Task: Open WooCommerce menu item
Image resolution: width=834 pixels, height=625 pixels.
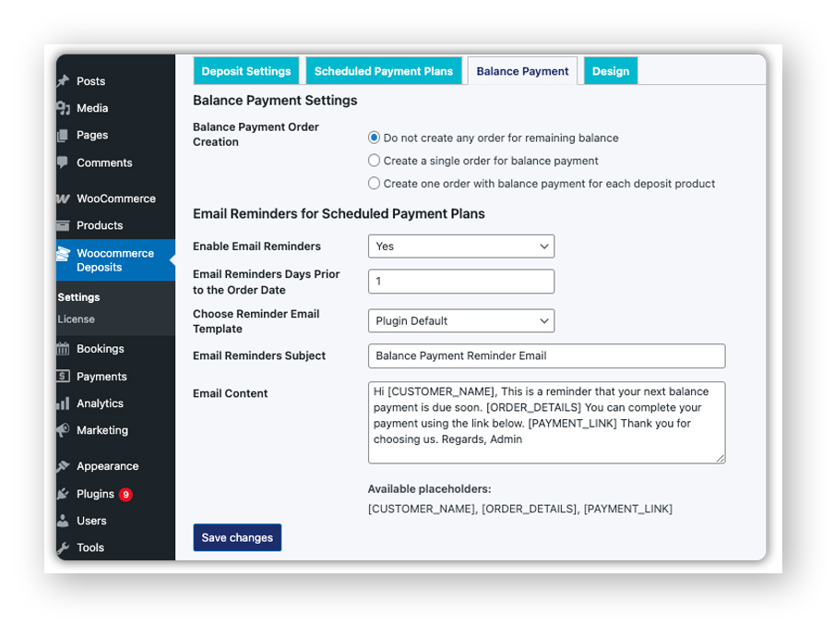Action: pyautogui.click(x=115, y=198)
